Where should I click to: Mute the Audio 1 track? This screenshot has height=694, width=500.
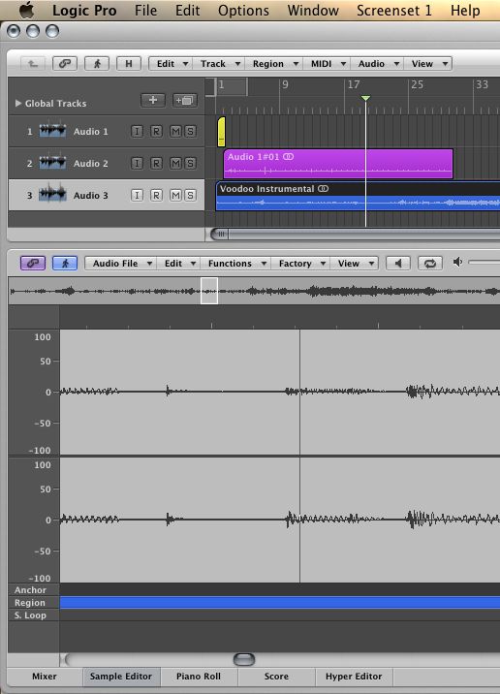[175, 132]
